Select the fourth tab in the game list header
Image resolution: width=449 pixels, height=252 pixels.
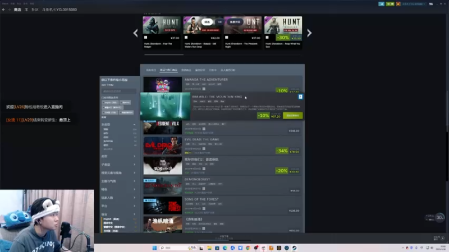click(200, 70)
